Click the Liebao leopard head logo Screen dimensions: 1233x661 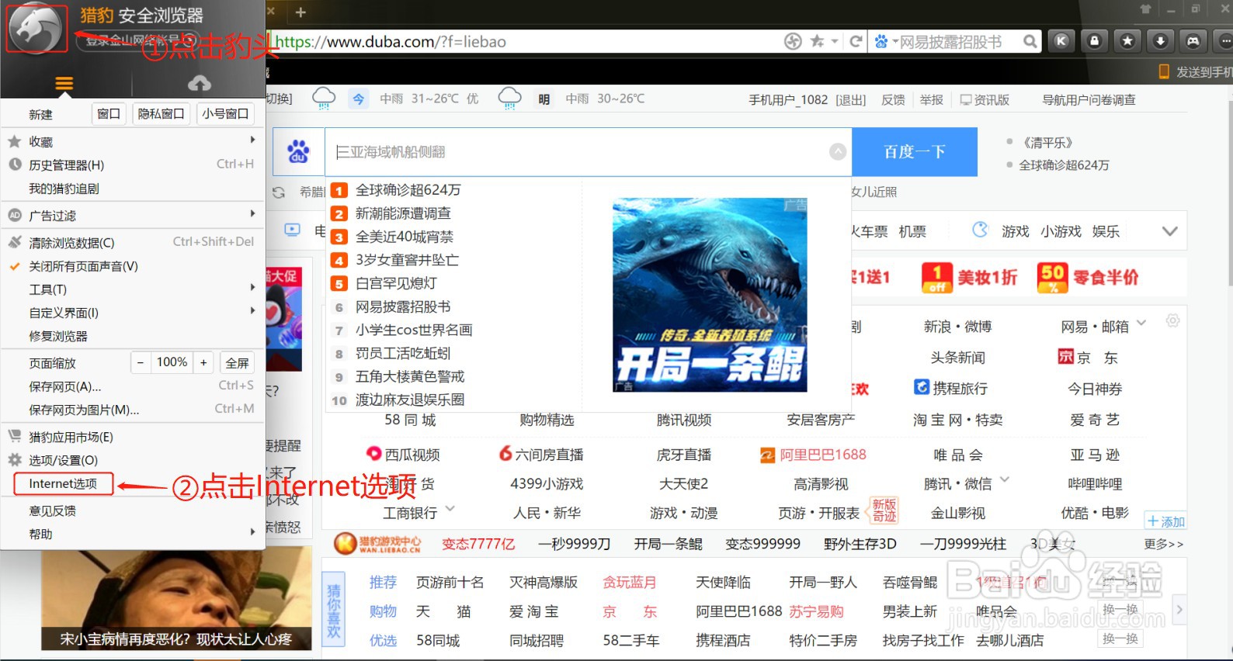[x=36, y=28]
